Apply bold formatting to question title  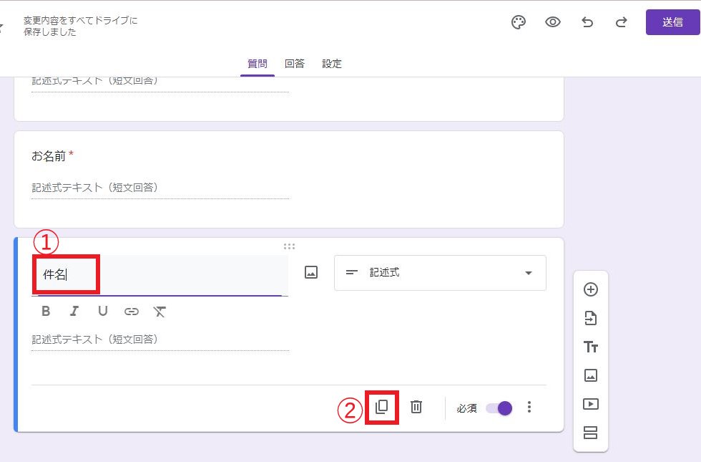46,311
